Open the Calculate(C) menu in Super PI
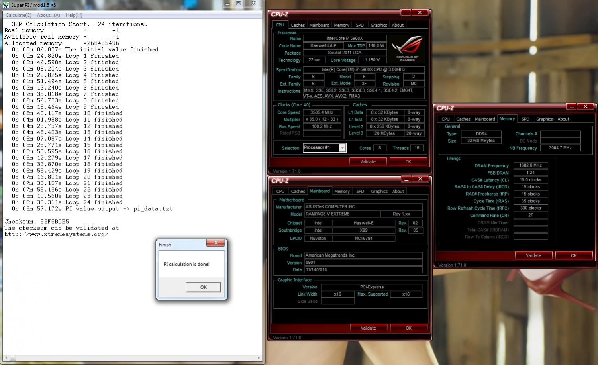This screenshot has height=365, width=598. (x=18, y=15)
